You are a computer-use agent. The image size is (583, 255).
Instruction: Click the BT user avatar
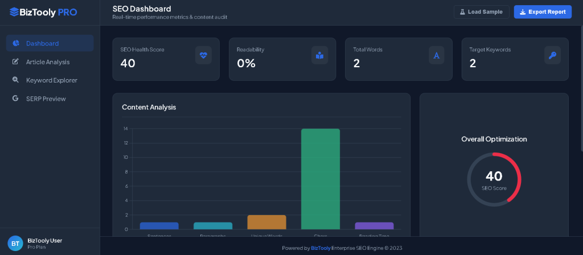(x=15, y=244)
